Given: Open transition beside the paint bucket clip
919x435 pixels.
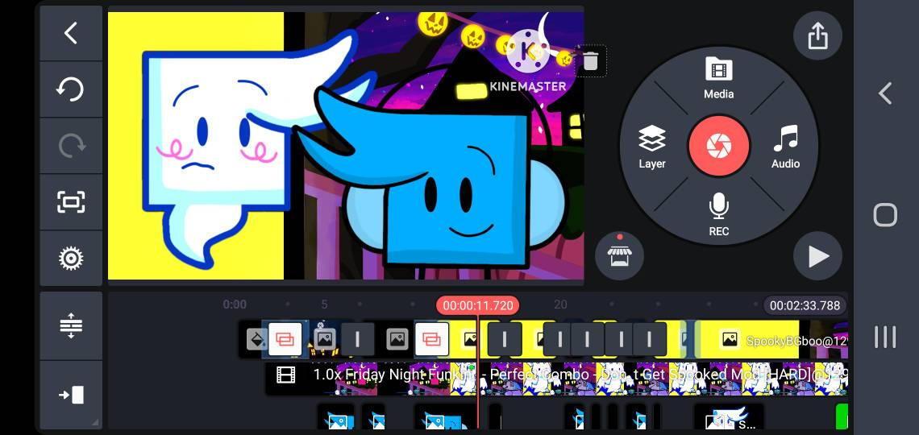Looking at the screenshot, I should coord(285,339).
